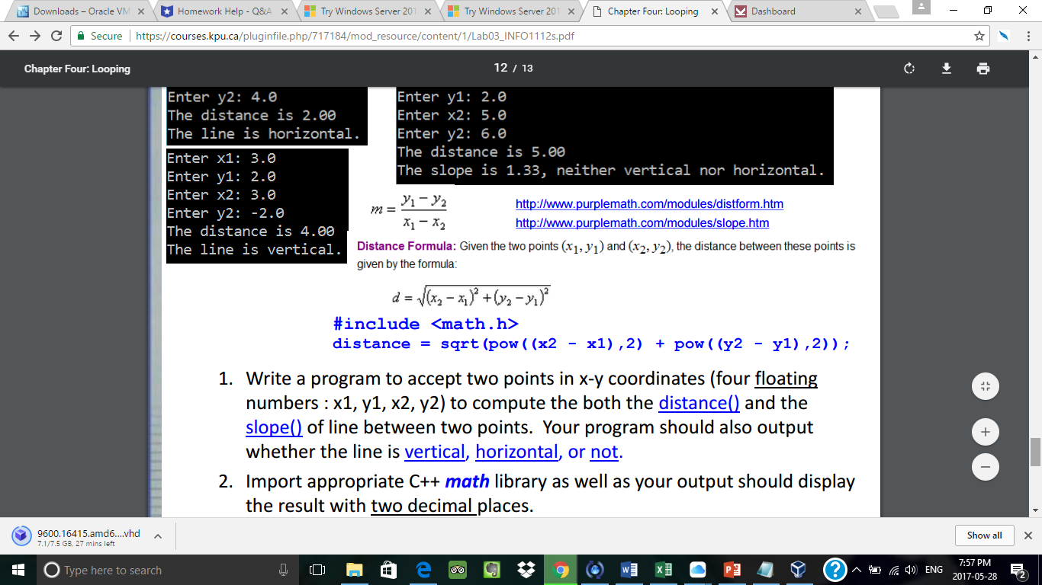This screenshot has width=1042, height=585.
Task: Zoom in on the PDF
Action: click(985, 433)
